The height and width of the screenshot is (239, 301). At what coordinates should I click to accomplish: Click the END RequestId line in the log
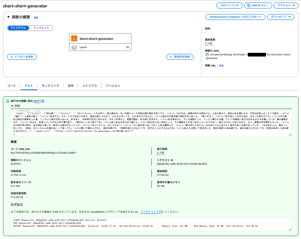[47, 223]
